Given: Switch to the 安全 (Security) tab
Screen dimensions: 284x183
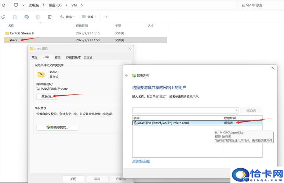Looking at the screenshot, I should 58,57.
